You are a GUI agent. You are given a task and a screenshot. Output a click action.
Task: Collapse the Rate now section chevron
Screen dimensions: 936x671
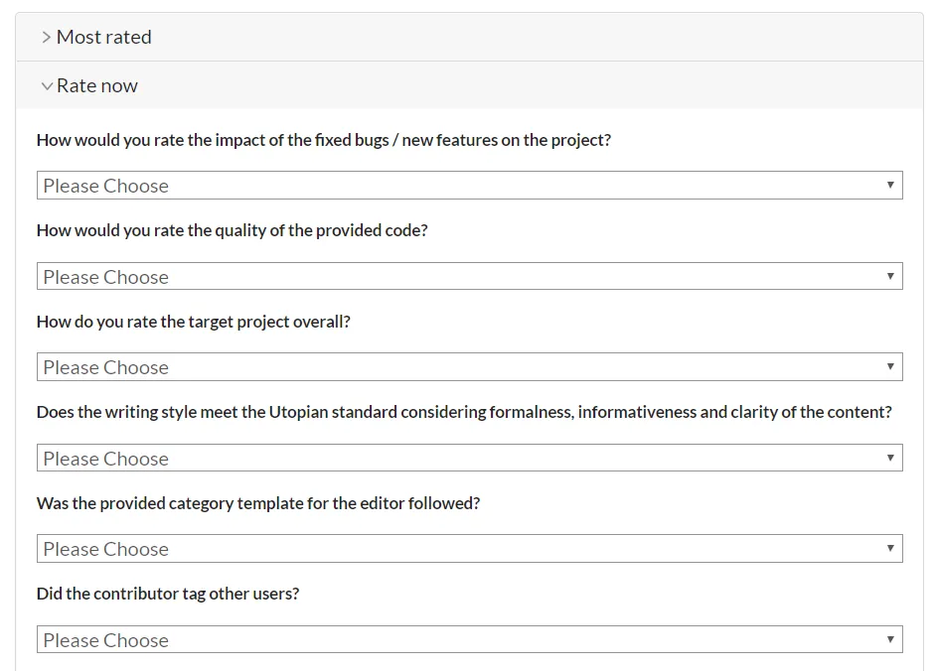point(46,86)
